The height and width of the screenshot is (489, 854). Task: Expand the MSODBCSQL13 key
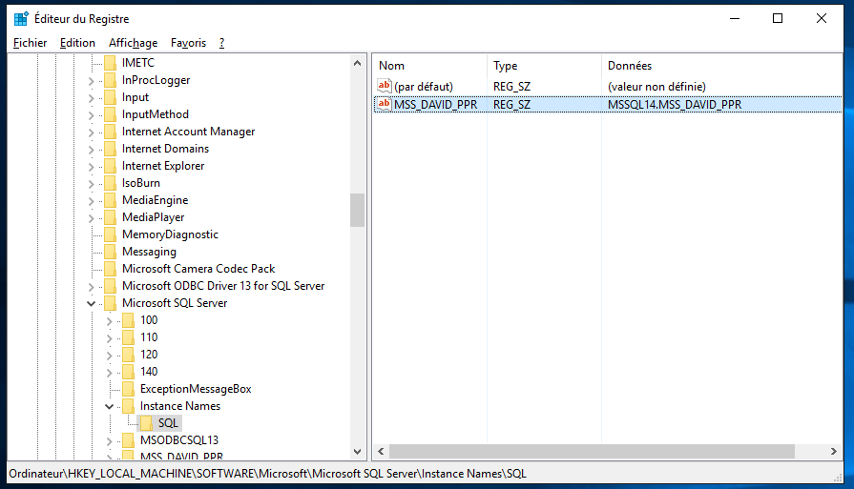(x=109, y=441)
